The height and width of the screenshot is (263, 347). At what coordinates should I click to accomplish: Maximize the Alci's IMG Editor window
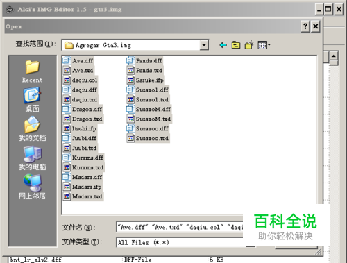[x=328, y=10]
